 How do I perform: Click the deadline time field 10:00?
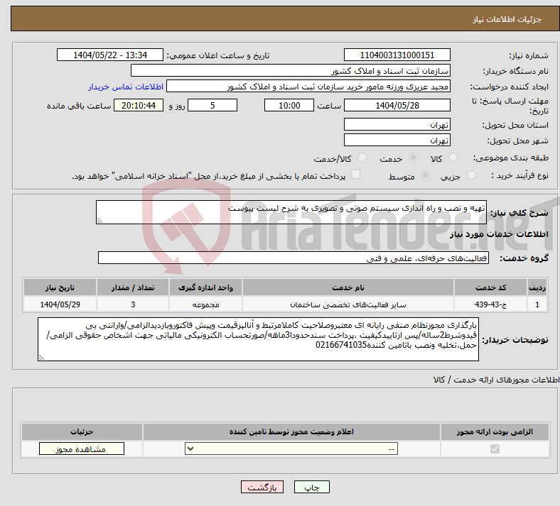pyautogui.click(x=289, y=105)
